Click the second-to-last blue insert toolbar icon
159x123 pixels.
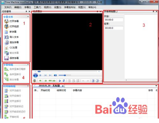(x=93, y=81)
